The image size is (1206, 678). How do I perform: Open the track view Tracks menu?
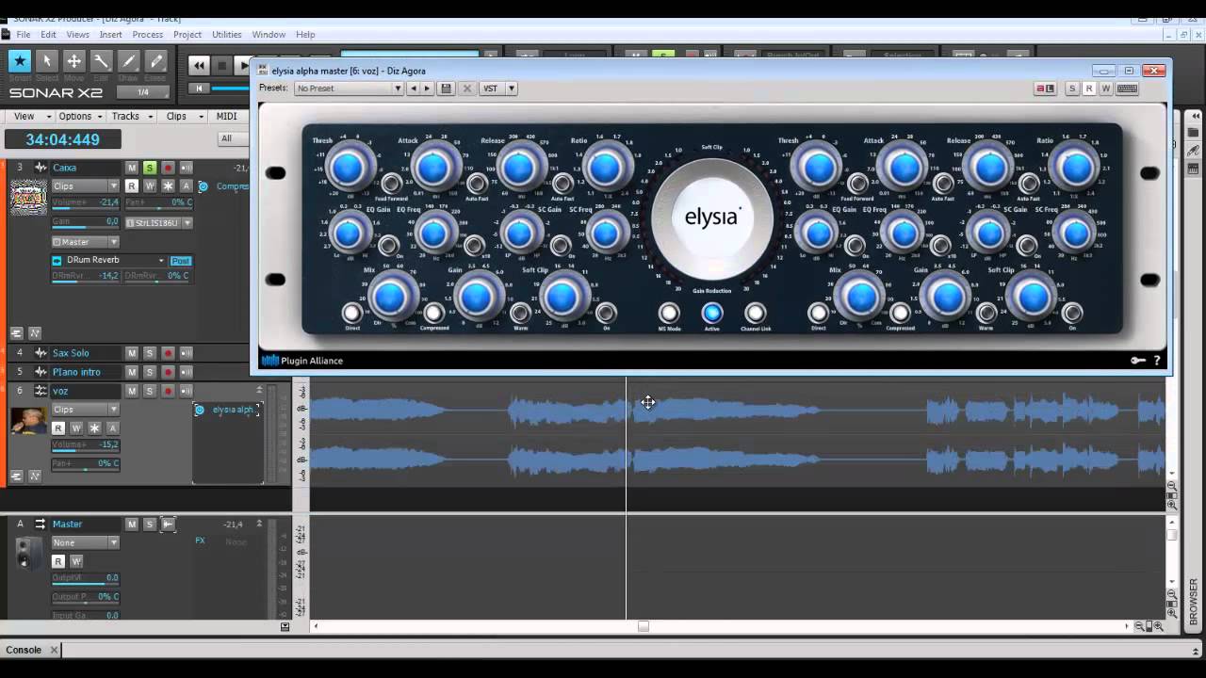[x=130, y=116]
